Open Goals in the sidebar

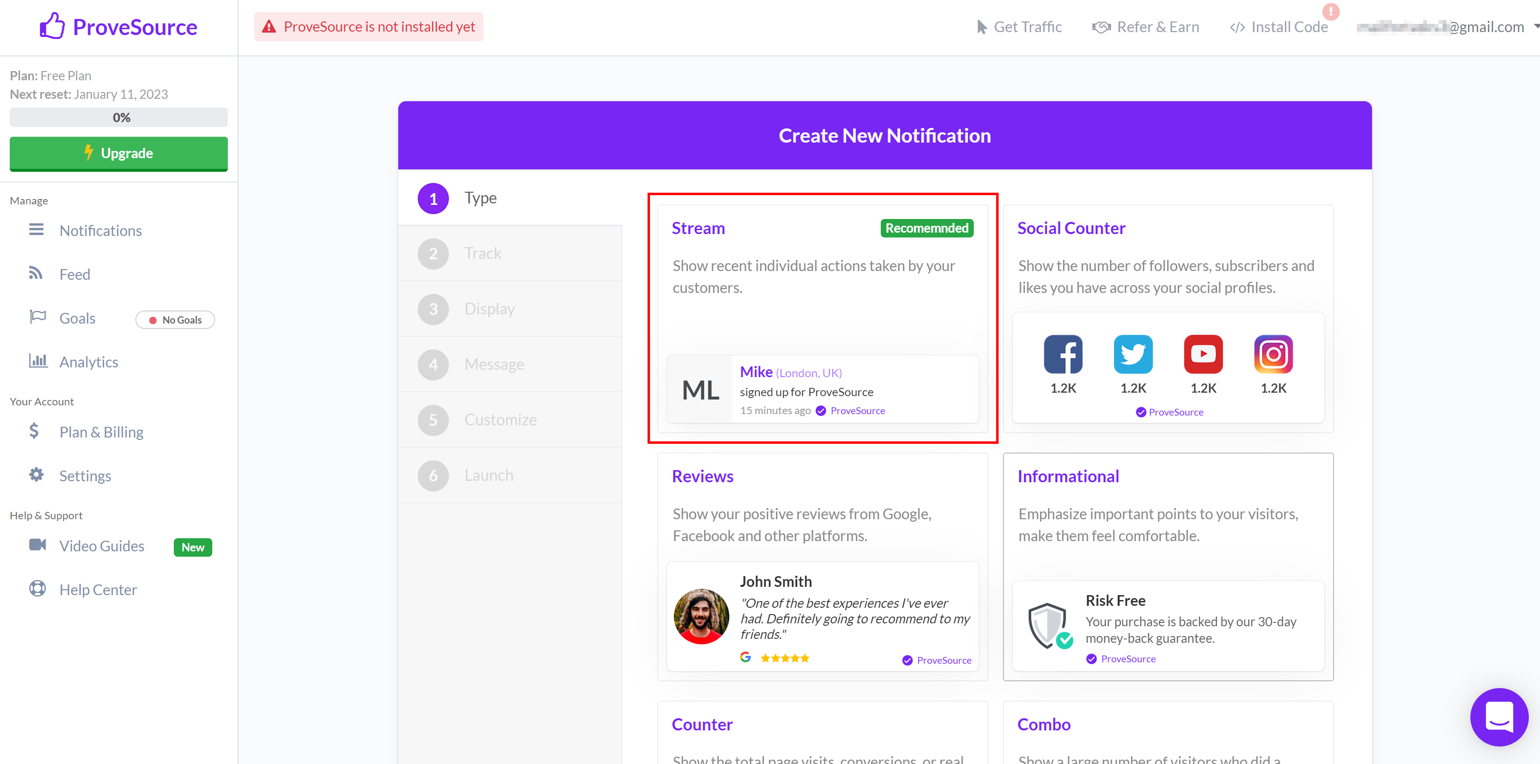pos(77,318)
